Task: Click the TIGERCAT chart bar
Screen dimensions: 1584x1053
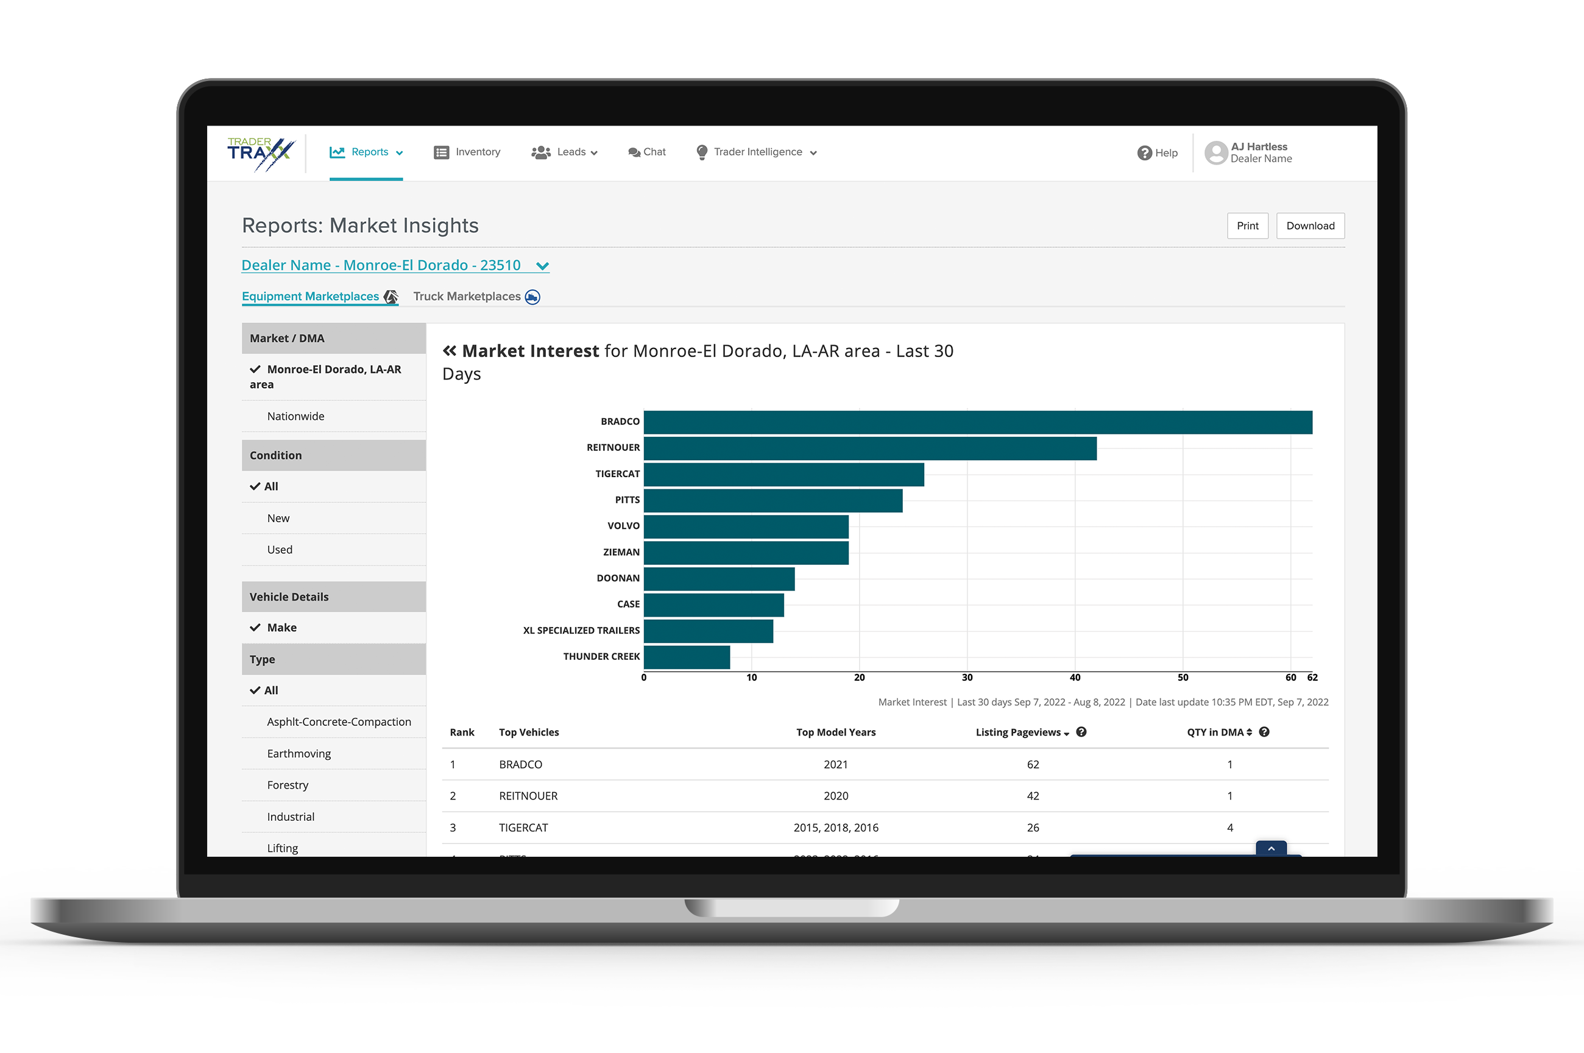Action: coord(784,475)
